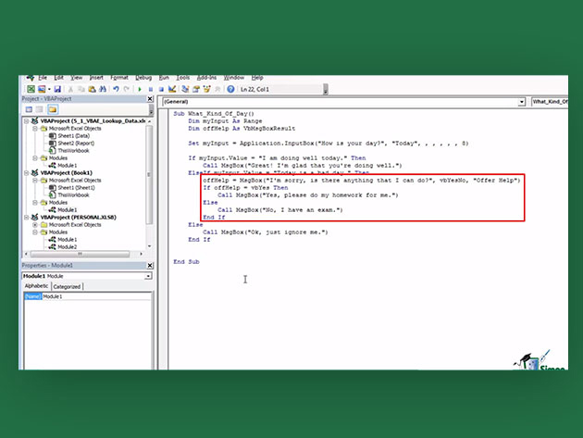Open the Insert object dropdown arrow beside the UserForm icon
This screenshot has width=583, height=438.
[x=49, y=89]
